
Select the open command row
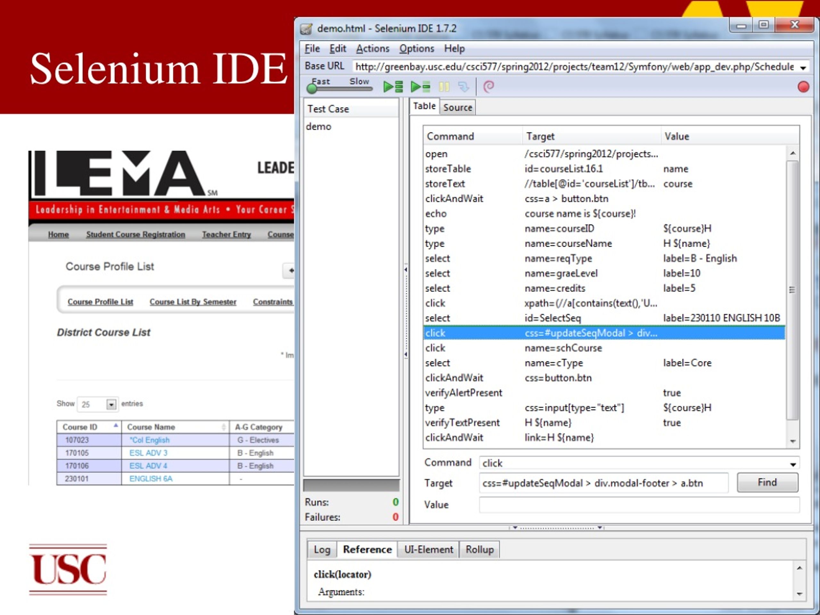(x=604, y=154)
